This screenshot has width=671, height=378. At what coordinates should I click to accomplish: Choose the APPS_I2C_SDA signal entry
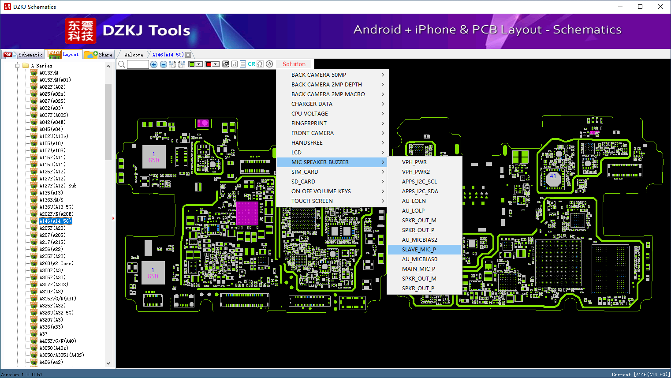(x=425, y=191)
